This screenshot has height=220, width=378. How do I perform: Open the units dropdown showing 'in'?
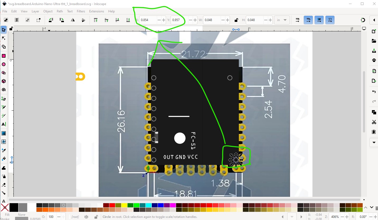click(x=282, y=20)
